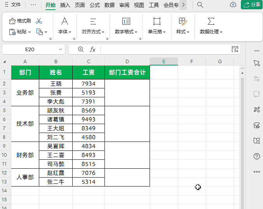This screenshot has height=209, width=263.
Task: Select cell containing 诸葛镇
Action: click(x=56, y=119)
